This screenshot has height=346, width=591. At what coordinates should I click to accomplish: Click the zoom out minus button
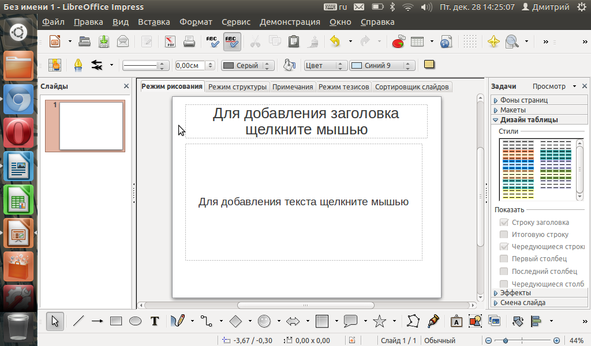coord(488,340)
